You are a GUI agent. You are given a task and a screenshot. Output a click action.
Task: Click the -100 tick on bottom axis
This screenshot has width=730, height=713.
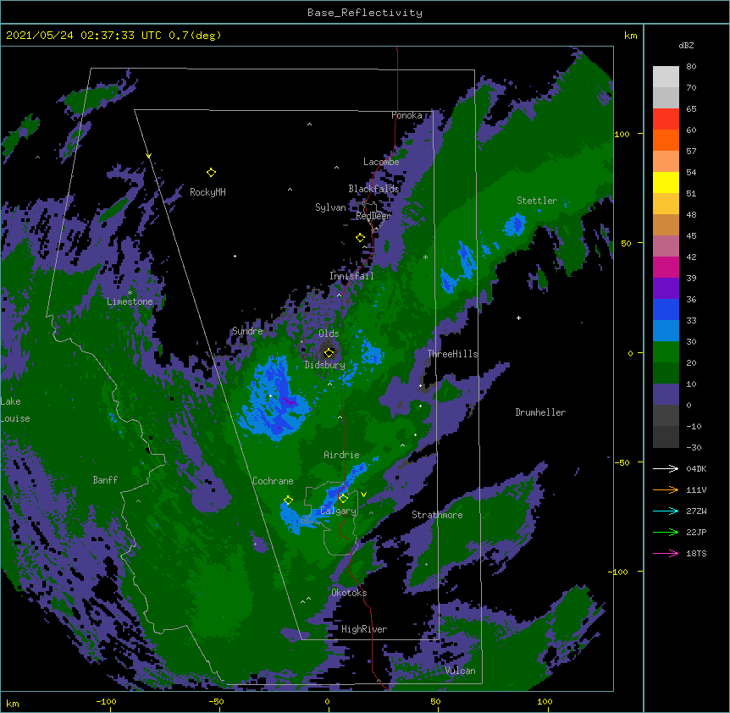pyautogui.click(x=106, y=701)
